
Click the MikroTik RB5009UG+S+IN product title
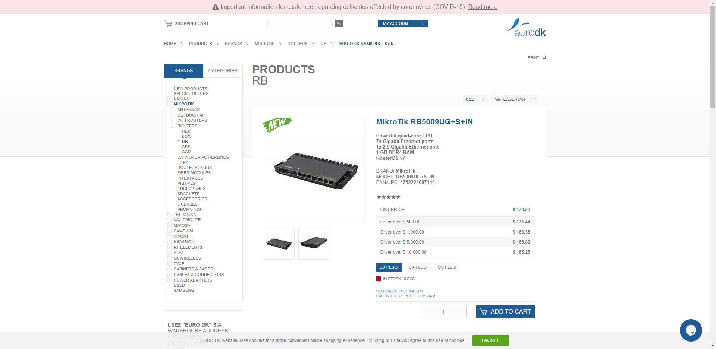tap(424, 122)
